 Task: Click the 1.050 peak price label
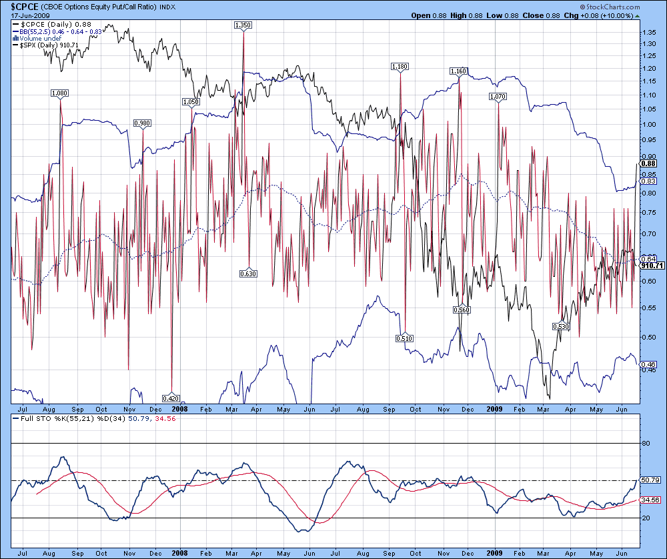[x=191, y=101]
